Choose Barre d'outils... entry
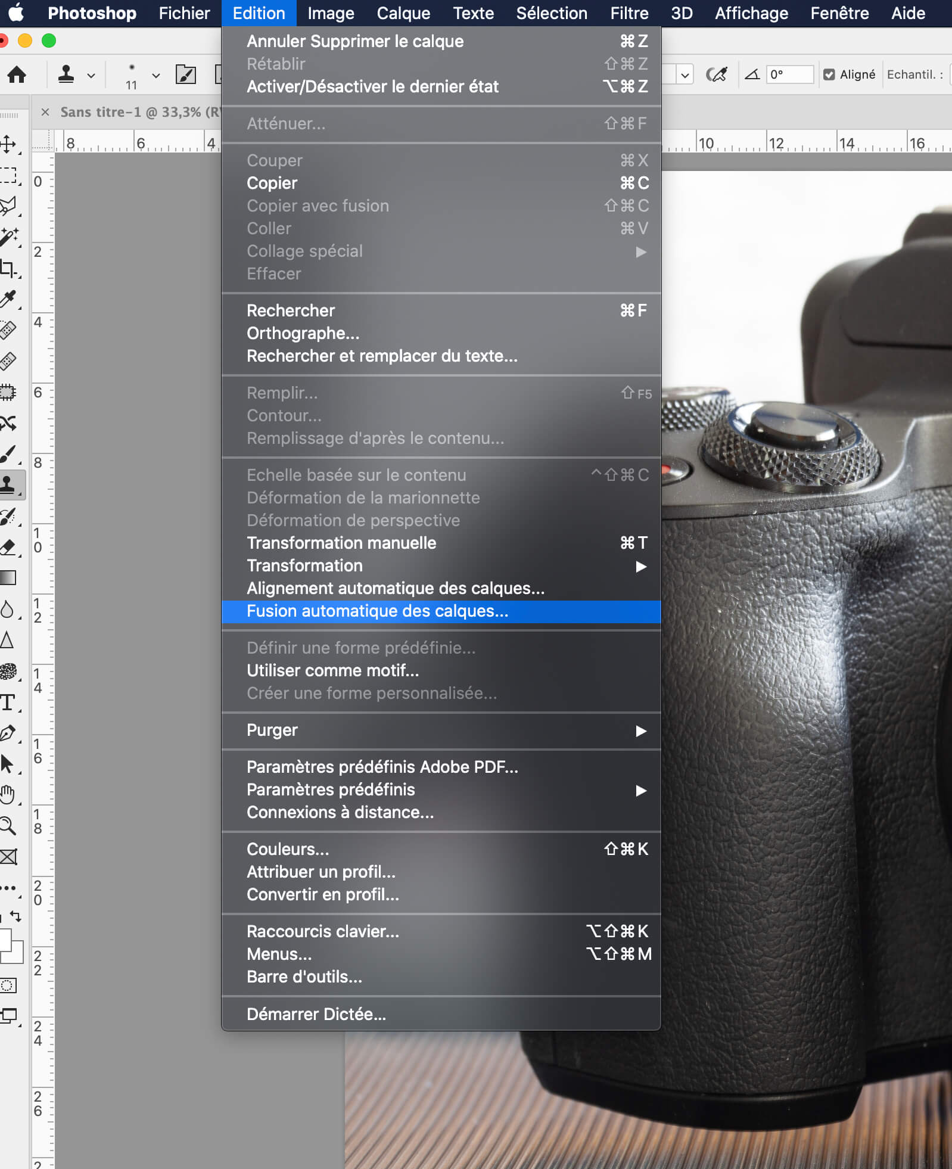The height and width of the screenshot is (1169, 952). [x=441, y=977]
